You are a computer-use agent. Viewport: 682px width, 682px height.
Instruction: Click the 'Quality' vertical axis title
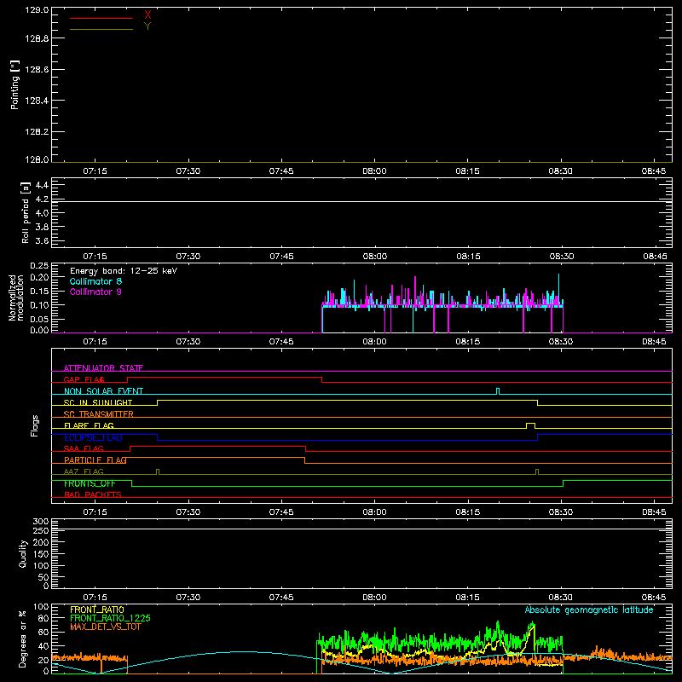coord(23,553)
